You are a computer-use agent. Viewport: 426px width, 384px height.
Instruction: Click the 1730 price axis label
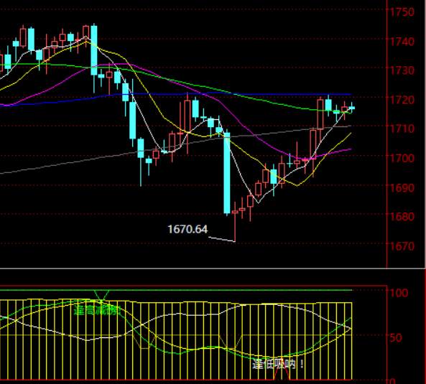[x=402, y=71]
